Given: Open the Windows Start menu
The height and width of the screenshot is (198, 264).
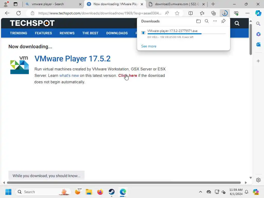Looking at the screenshot, I should pos(8,192).
